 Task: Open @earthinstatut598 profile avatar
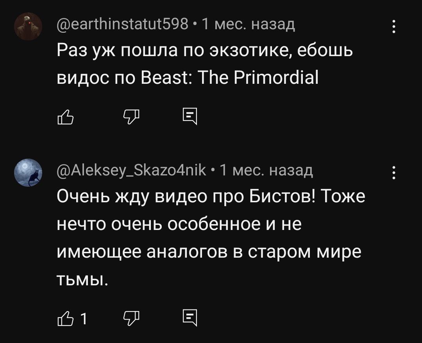28,26
